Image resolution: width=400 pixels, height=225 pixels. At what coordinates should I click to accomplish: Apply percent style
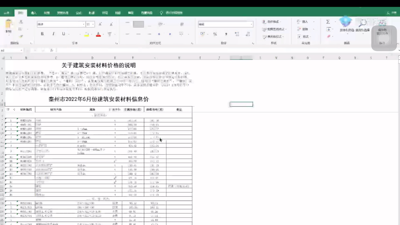pos(215,34)
